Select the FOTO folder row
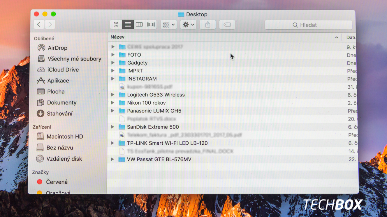 (232, 55)
